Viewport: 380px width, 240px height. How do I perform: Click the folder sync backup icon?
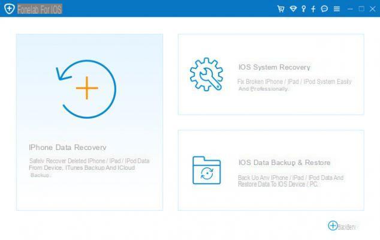point(206,170)
